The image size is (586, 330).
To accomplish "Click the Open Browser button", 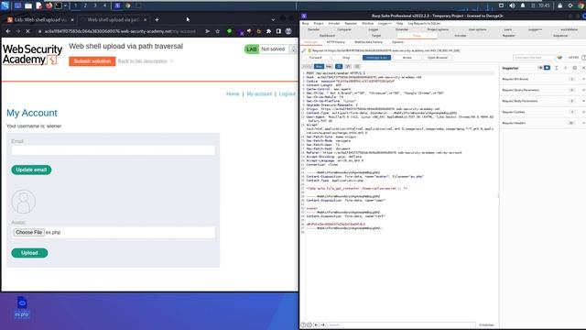I will pos(438,58).
